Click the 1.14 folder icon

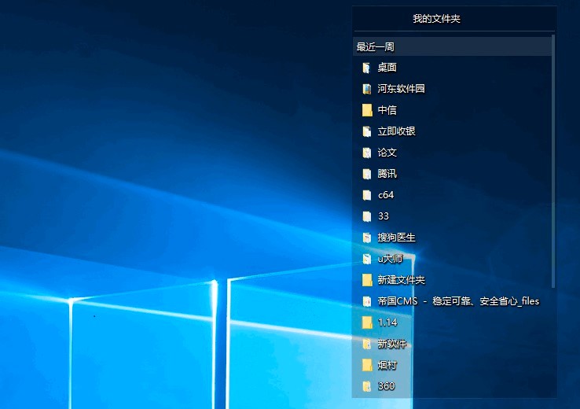(x=367, y=322)
